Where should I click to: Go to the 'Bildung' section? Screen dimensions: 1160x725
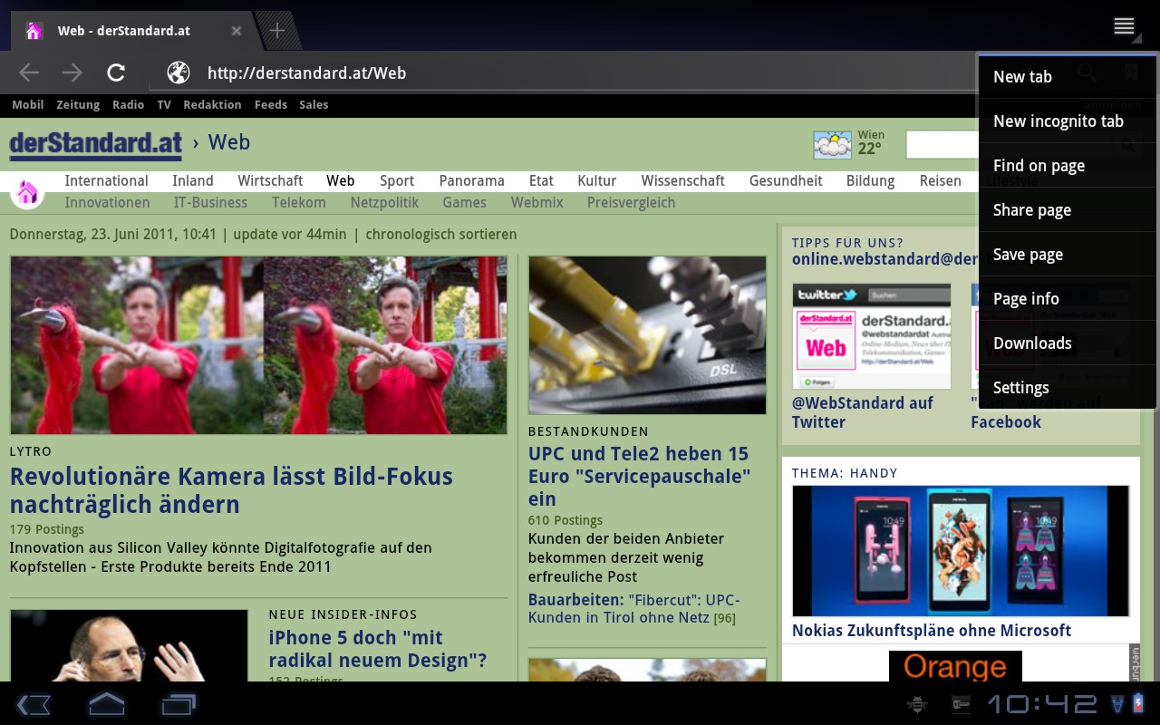point(871,181)
